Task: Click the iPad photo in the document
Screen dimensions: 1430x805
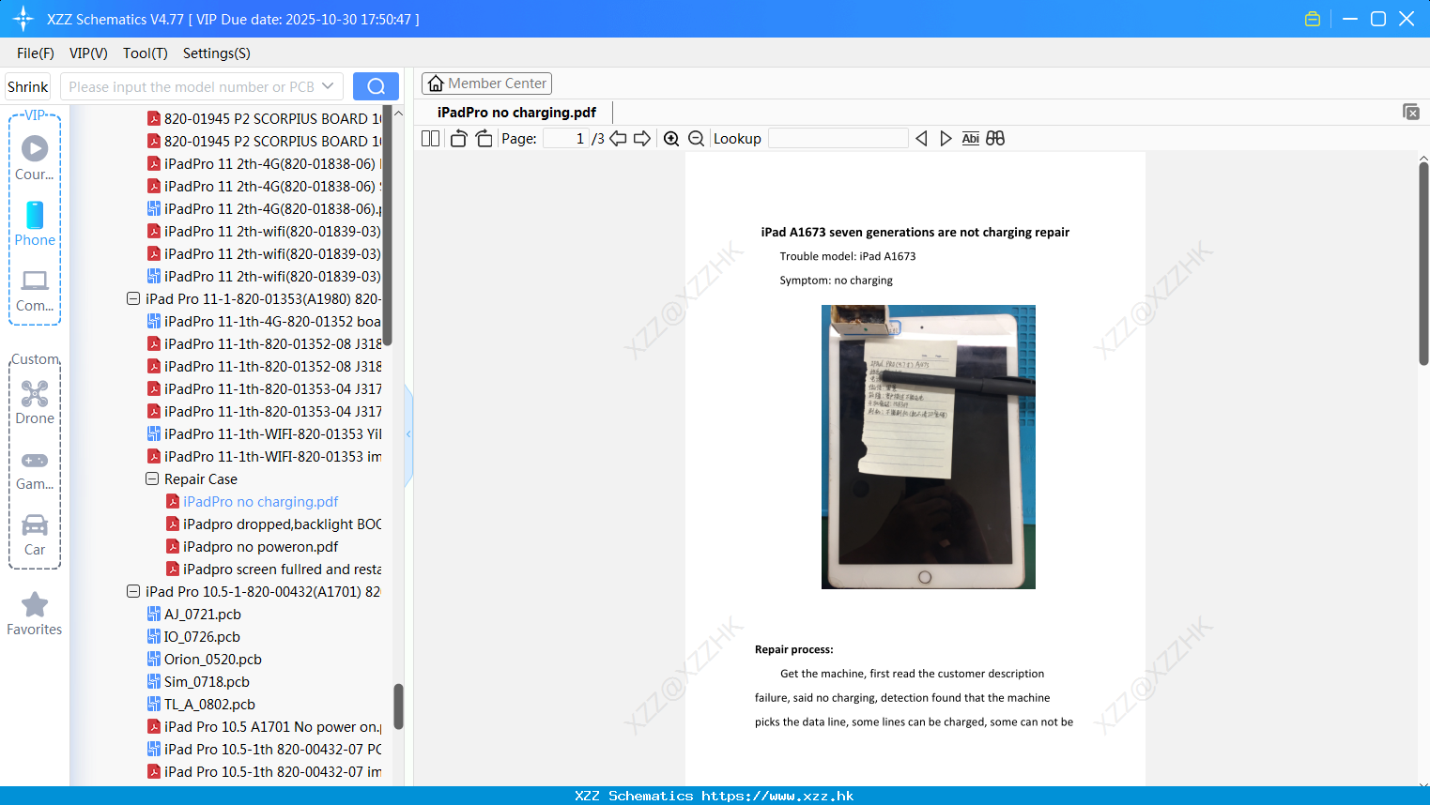Action: point(929,447)
